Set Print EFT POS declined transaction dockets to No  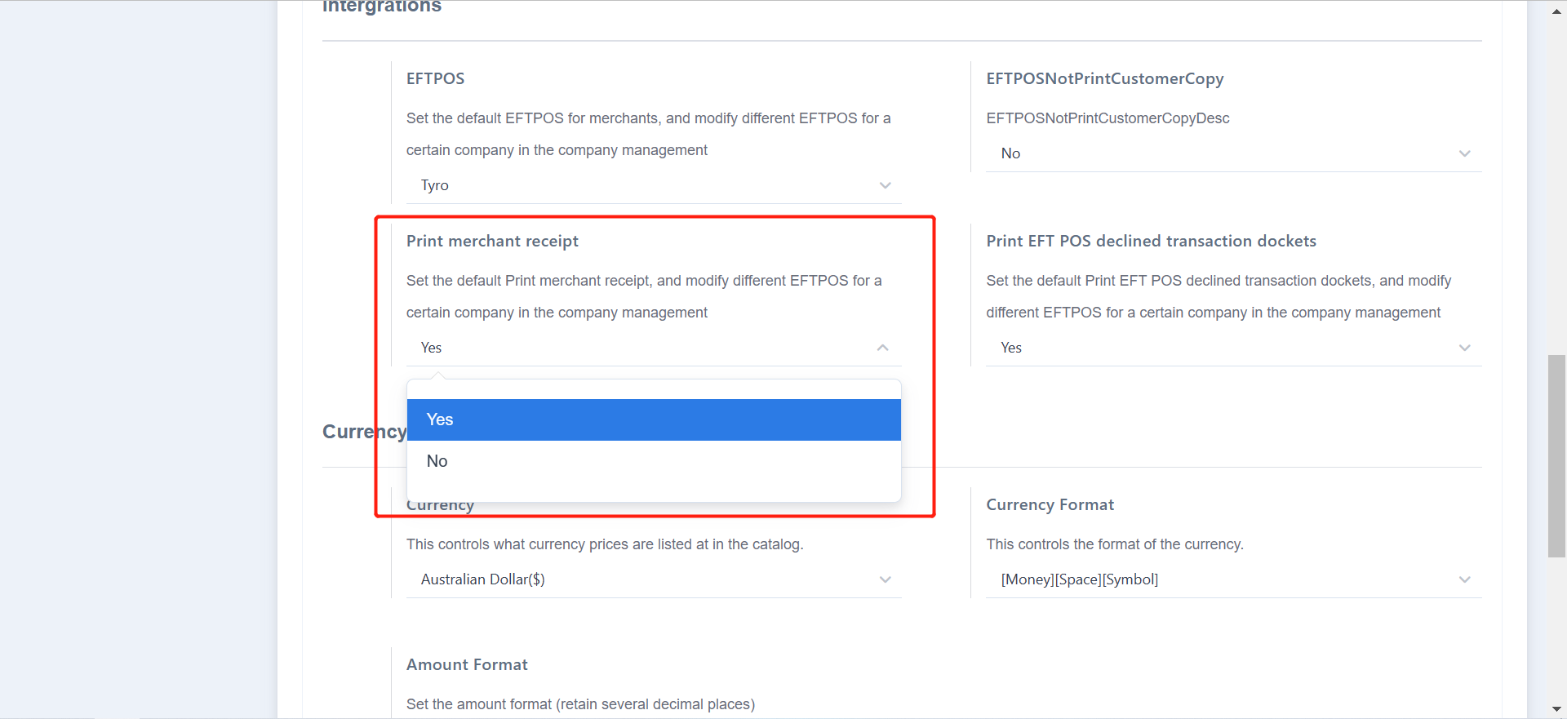(x=1232, y=348)
